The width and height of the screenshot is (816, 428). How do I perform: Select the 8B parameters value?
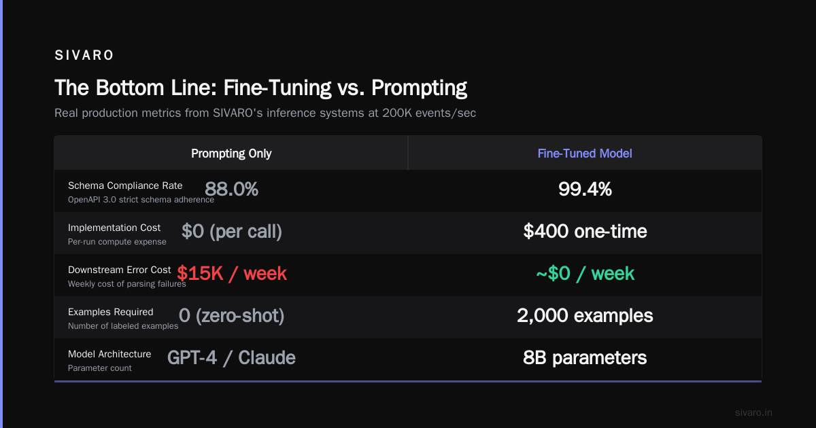pyautogui.click(x=585, y=358)
